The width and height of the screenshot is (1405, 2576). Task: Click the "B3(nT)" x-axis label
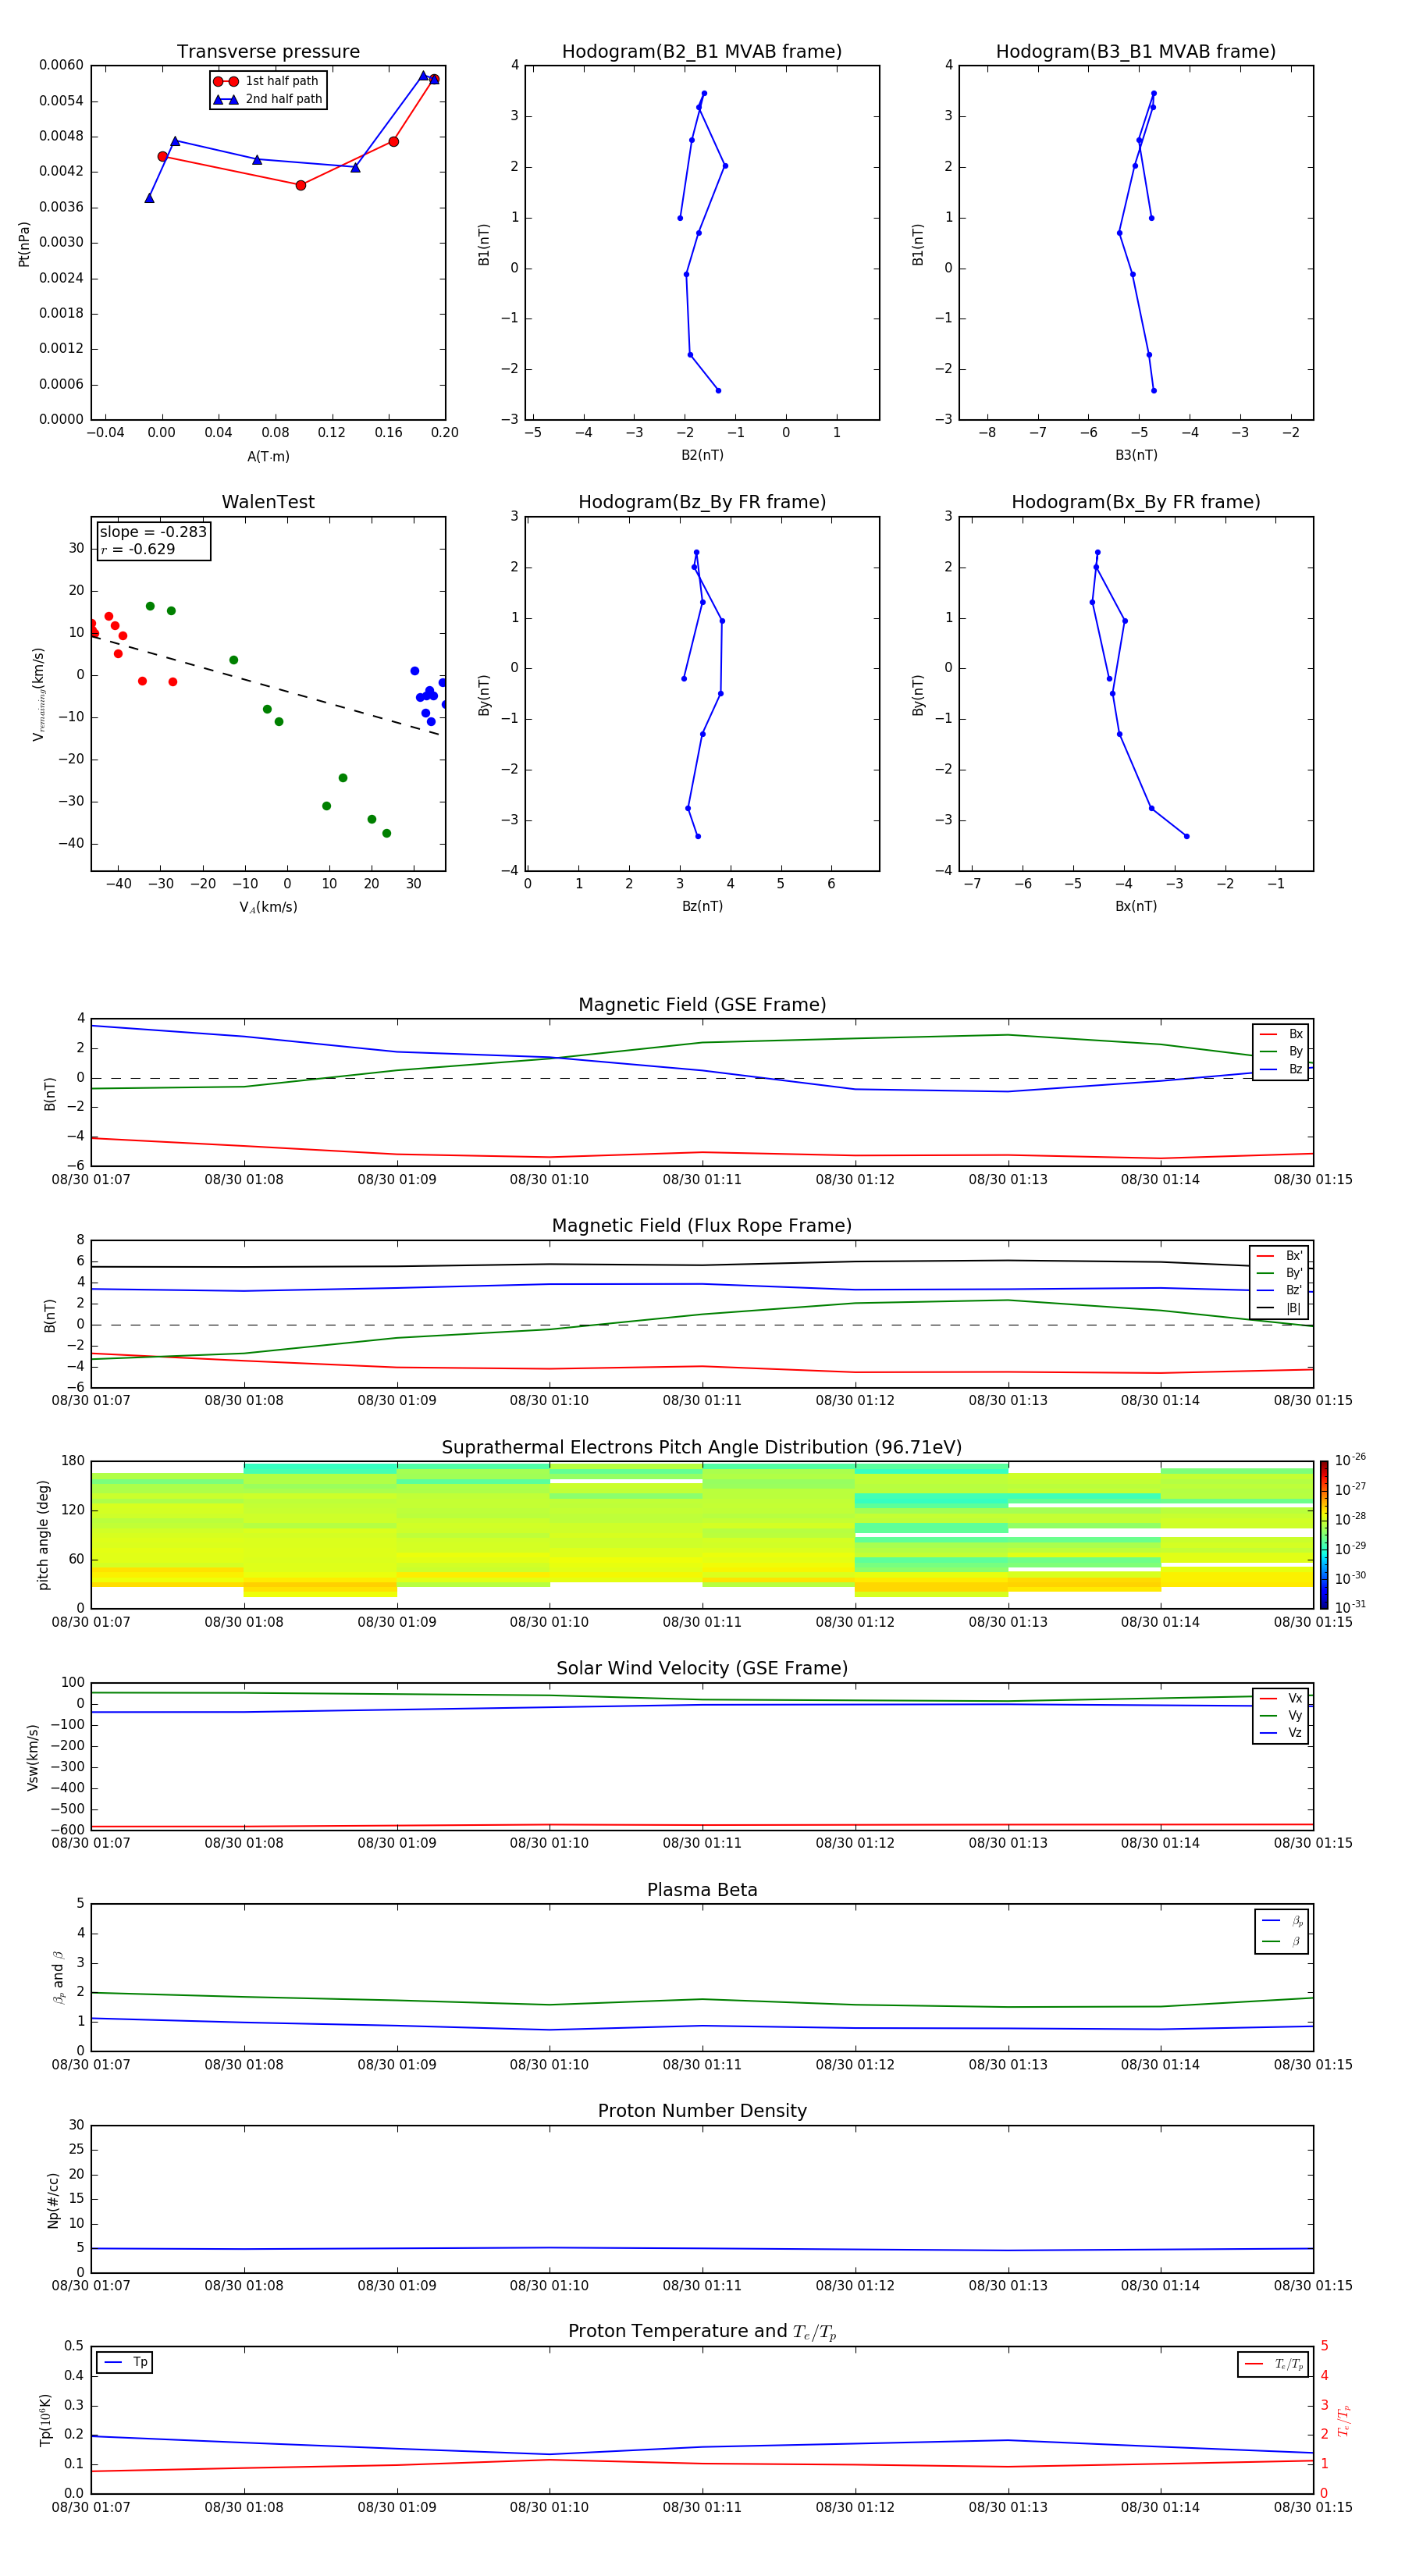click(1136, 456)
